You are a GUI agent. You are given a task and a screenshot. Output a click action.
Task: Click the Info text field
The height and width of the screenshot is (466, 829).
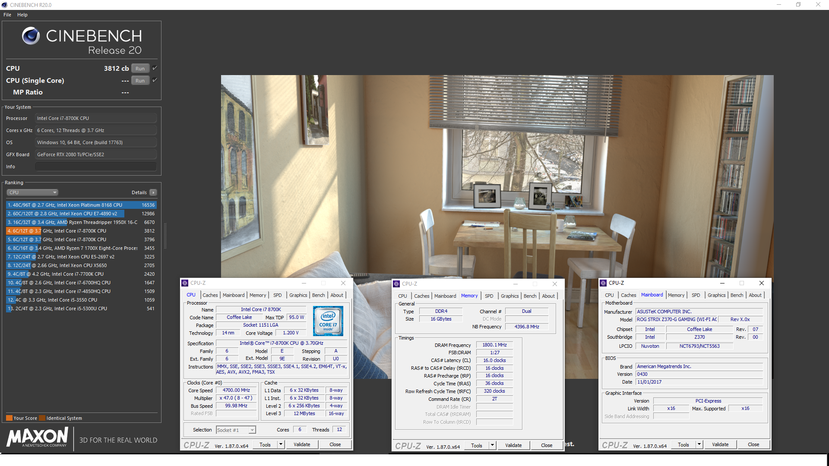pos(95,167)
